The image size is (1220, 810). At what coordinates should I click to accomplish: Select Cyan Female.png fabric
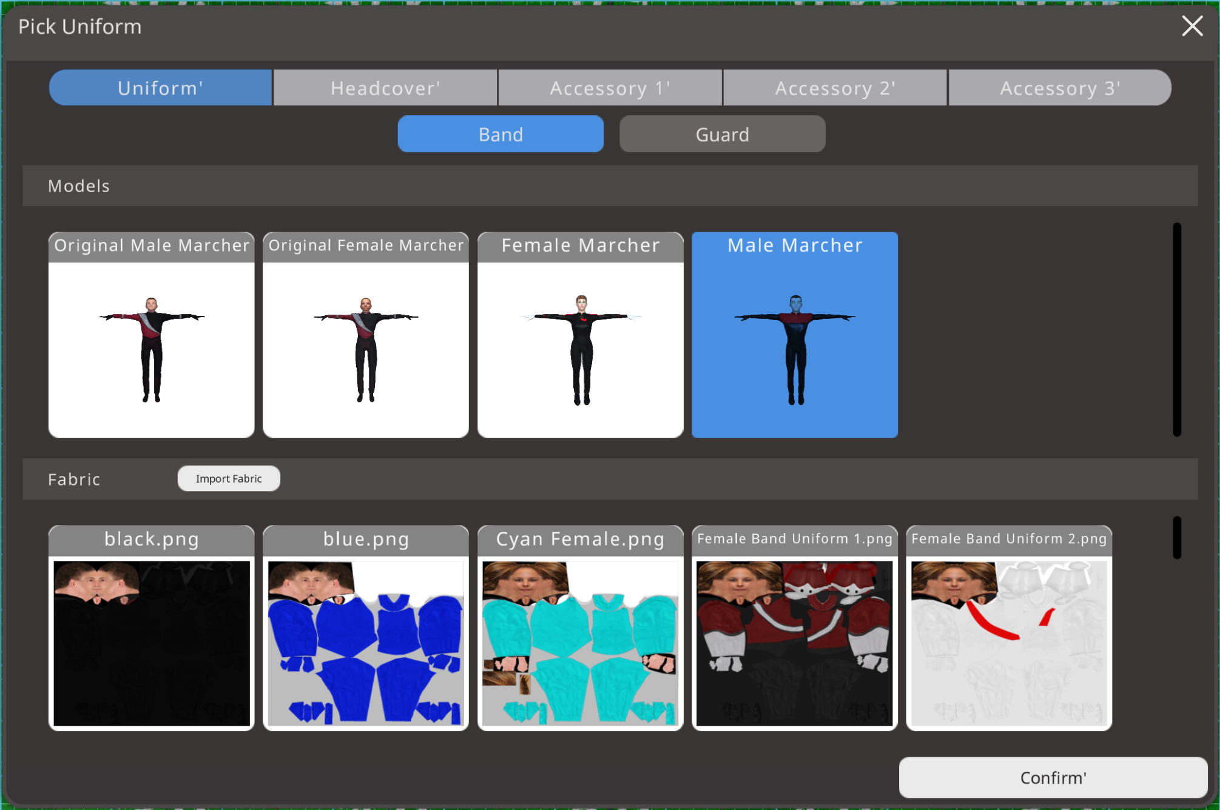coord(580,629)
